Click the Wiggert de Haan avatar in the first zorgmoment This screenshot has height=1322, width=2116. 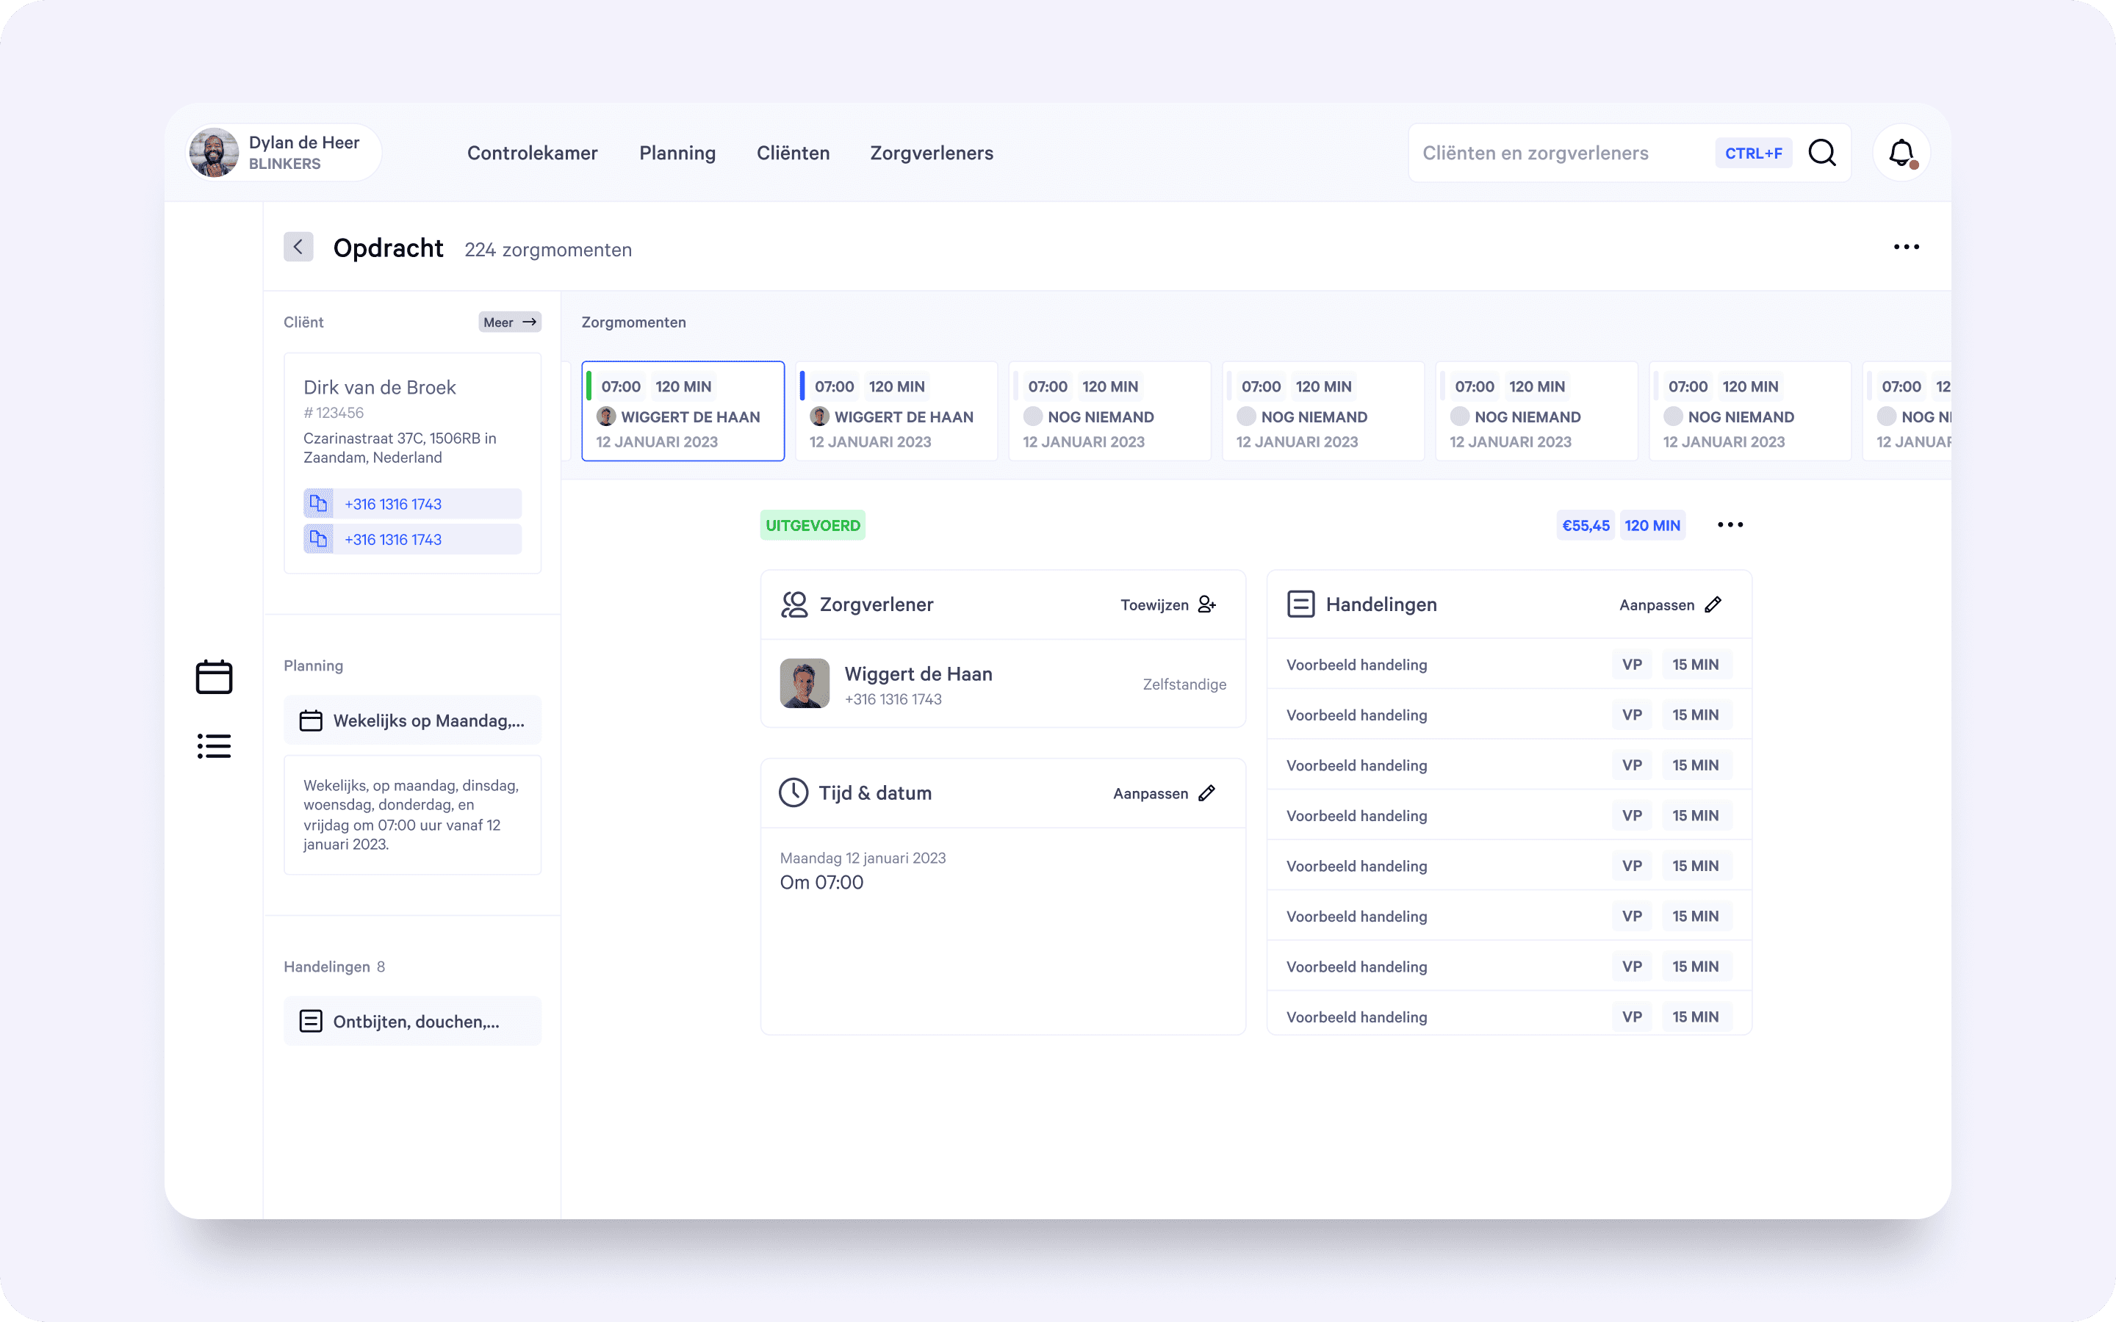(x=606, y=416)
